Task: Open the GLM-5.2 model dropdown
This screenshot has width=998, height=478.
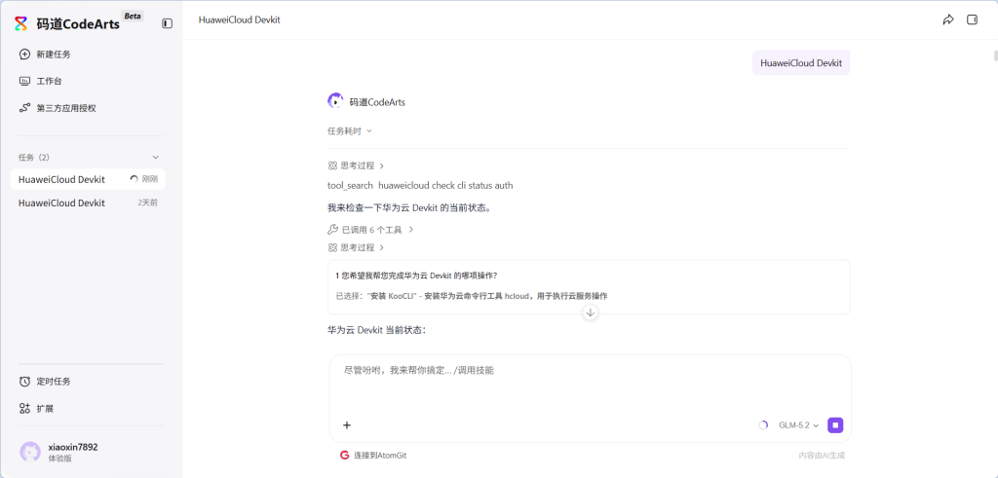Action: [798, 425]
